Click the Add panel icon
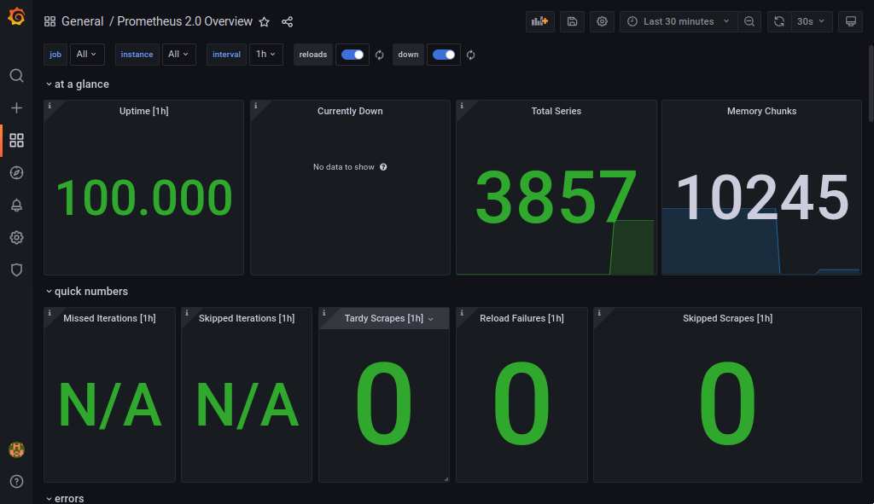Screen dimensions: 874x504 [x=539, y=21]
